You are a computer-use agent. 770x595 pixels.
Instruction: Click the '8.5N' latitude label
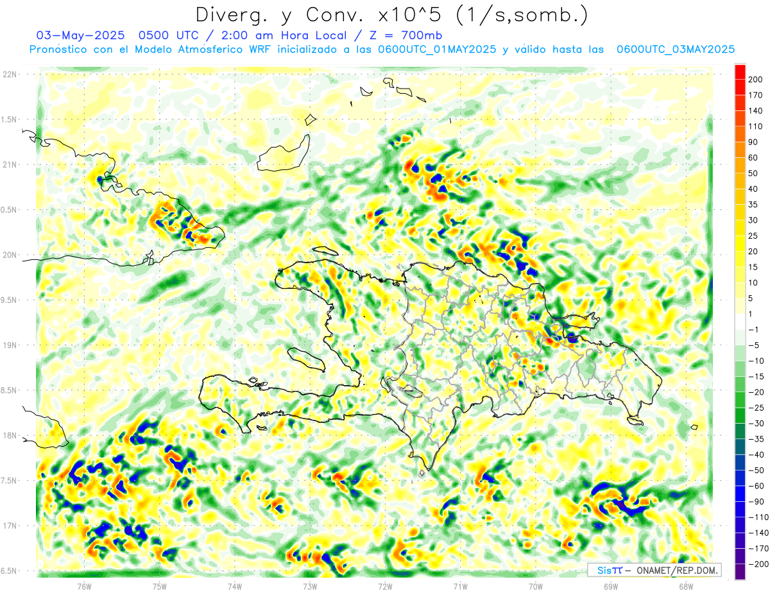click(10, 390)
